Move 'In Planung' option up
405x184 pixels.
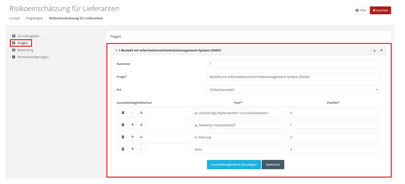(x=132, y=137)
